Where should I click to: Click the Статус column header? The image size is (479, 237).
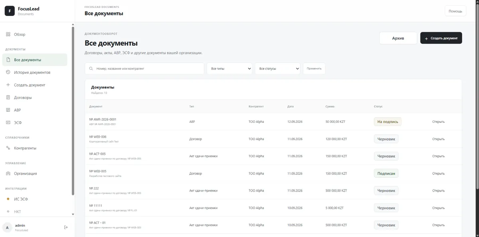(x=378, y=107)
